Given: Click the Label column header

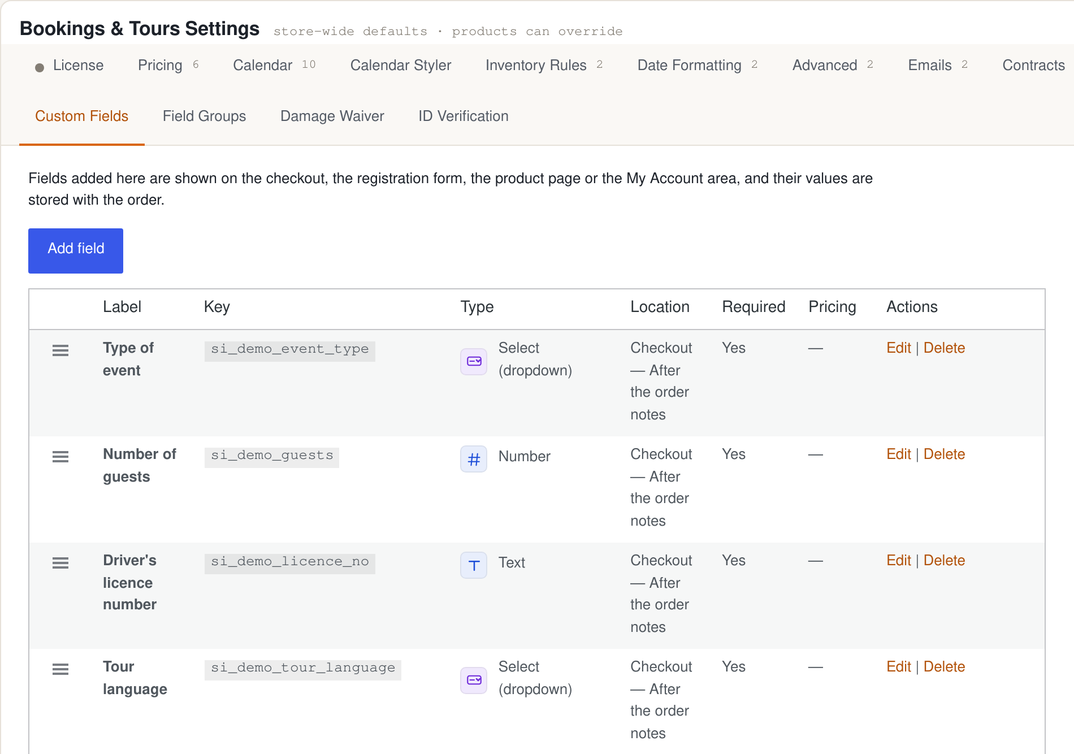Looking at the screenshot, I should tap(122, 307).
